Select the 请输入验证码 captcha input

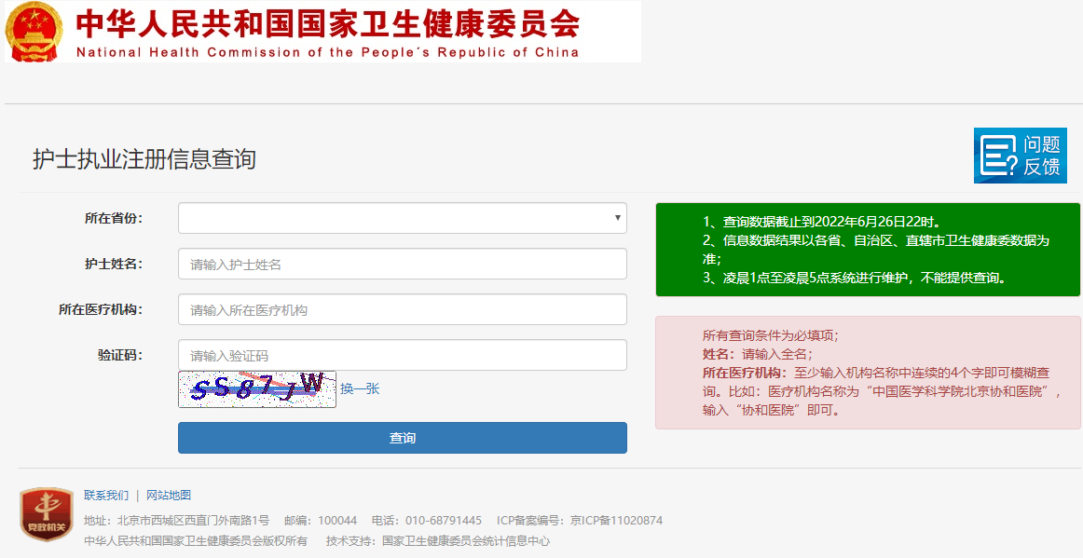[x=402, y=355]
